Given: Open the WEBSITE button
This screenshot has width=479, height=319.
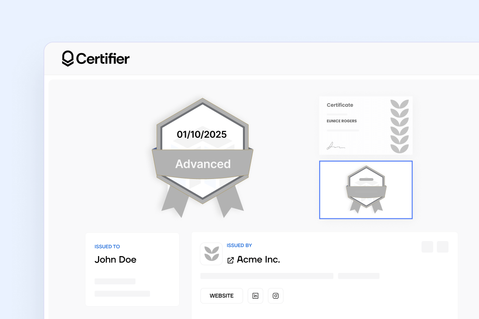Looking at the screenshot, I should tap(221, 296).
